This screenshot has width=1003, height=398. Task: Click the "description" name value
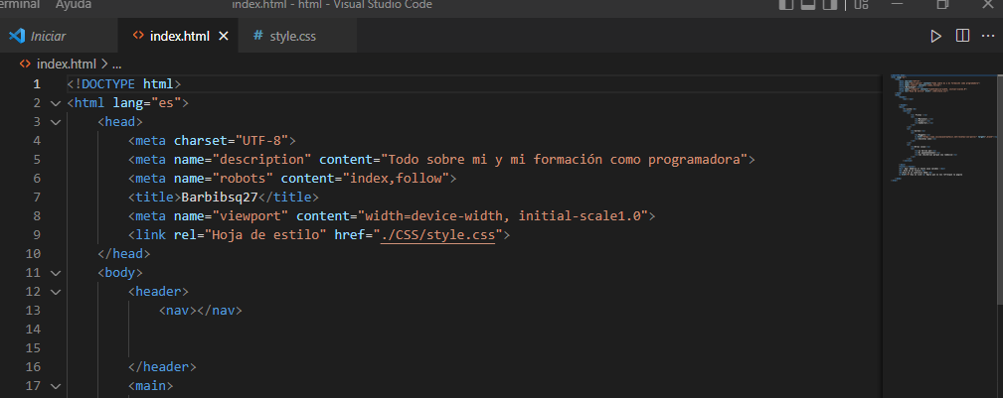[x=261, y=160]
